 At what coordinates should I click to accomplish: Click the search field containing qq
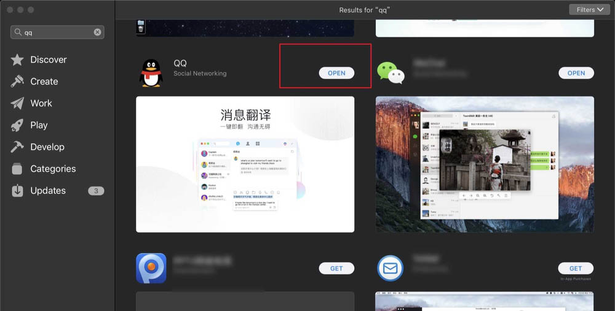(57, 32)
